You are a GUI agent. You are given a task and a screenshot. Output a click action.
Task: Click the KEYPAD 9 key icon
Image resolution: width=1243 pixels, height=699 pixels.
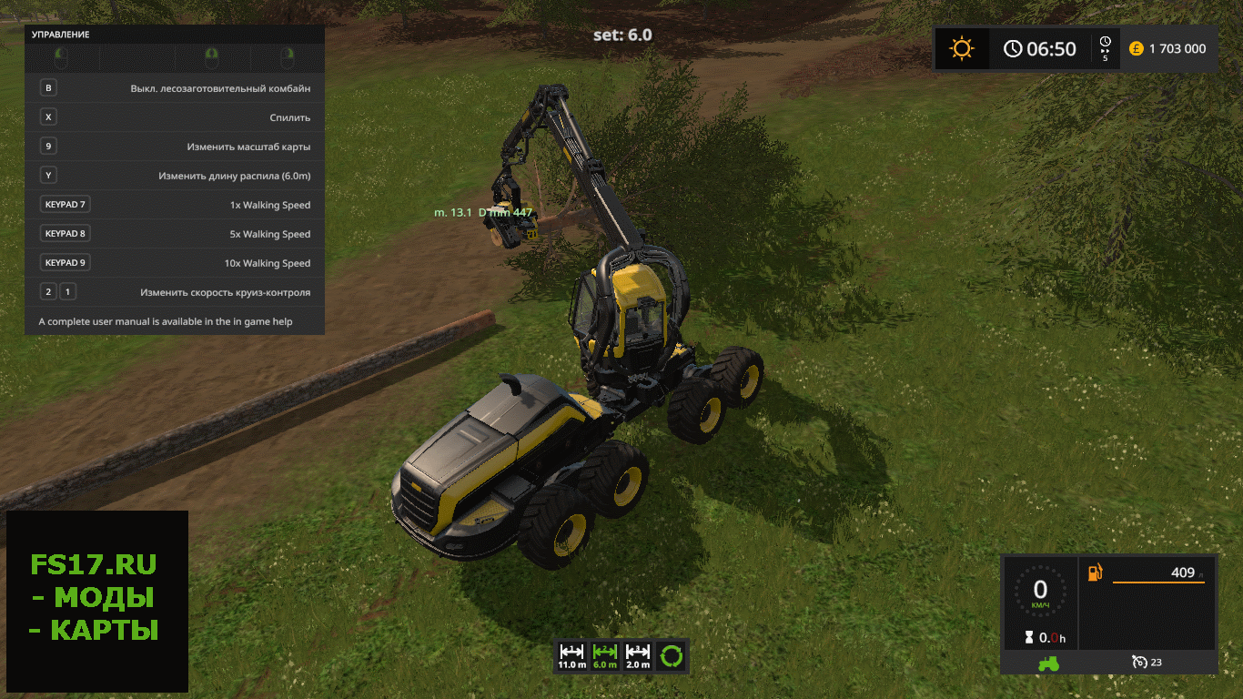pos(65,263)
